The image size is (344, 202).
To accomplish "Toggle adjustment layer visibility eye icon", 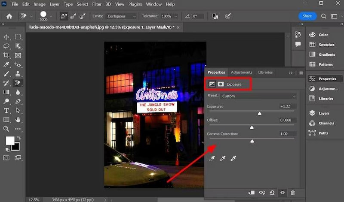I will coord(283,193).
